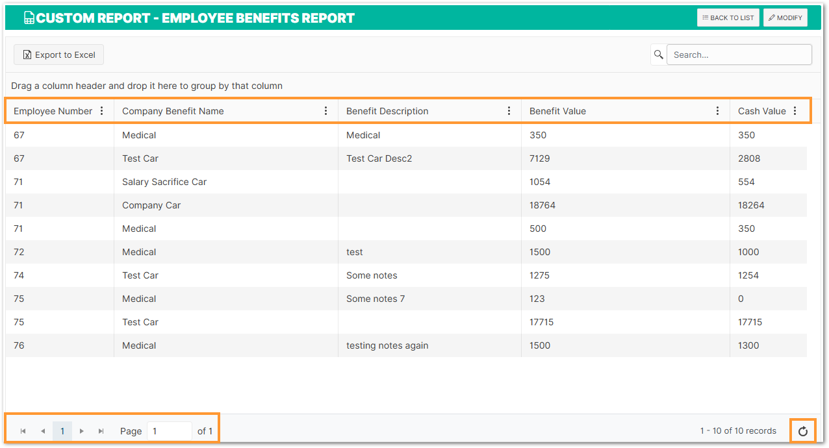Export the report to Excel
The height and width of the screenshot is (448, 829).
click(59, 55)
